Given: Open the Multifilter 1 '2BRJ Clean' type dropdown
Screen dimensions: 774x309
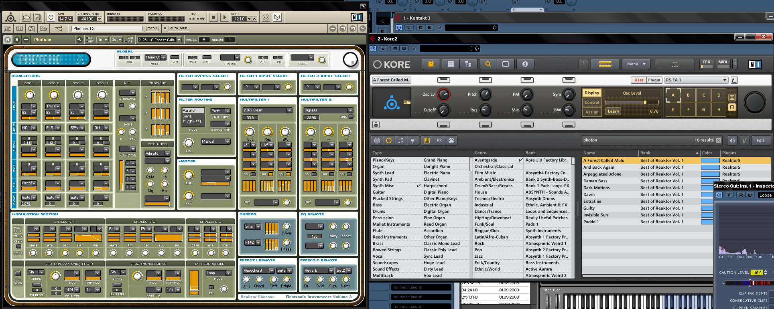Looking at the screenshot, I should [x=267, y=110].
